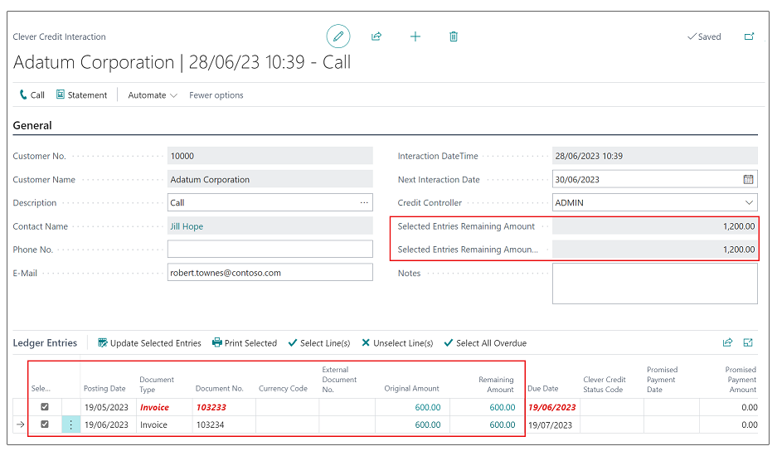Viewport: 777px width, 451px height.
Task: Open the Jill Hope contact link
Action: point(187,226)
